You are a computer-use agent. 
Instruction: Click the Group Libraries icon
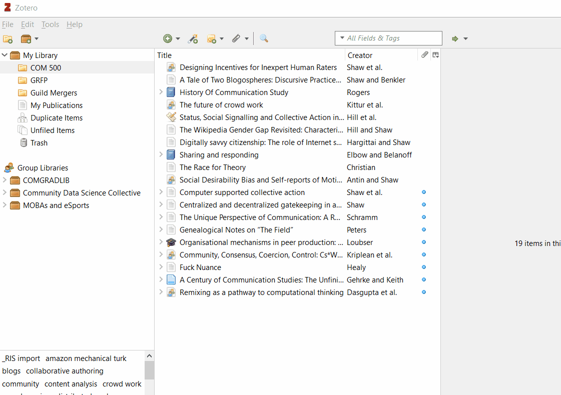point(9,167)
